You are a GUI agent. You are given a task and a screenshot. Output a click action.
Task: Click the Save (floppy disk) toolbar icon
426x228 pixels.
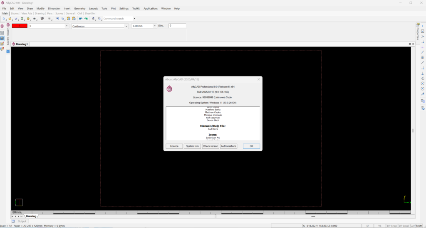click(x=16, y=19)
